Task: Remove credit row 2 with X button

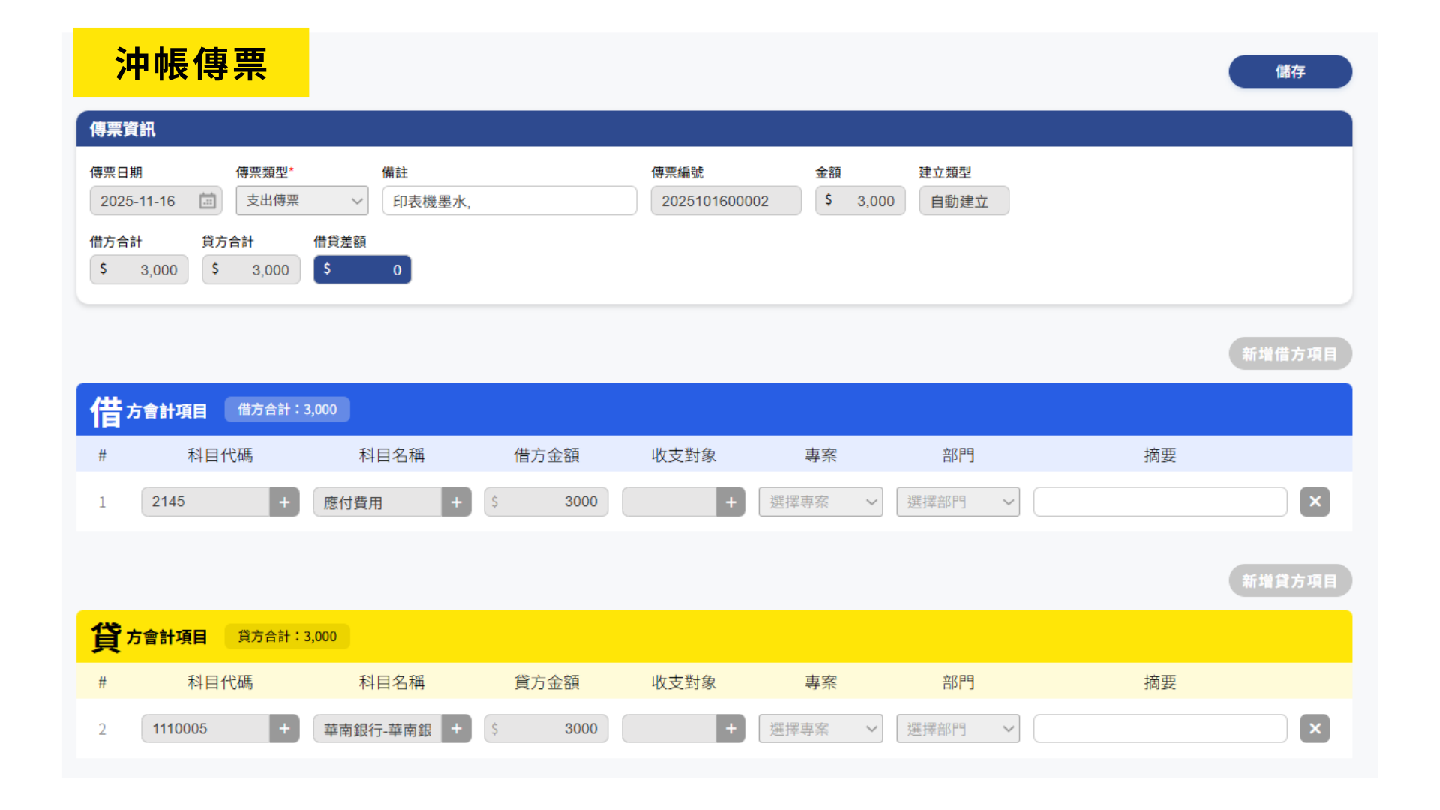Action: pyautogui.click(x=1315, y=729)
